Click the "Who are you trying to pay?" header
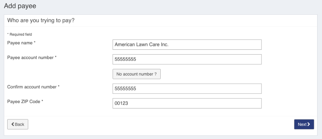 (41, 21)
